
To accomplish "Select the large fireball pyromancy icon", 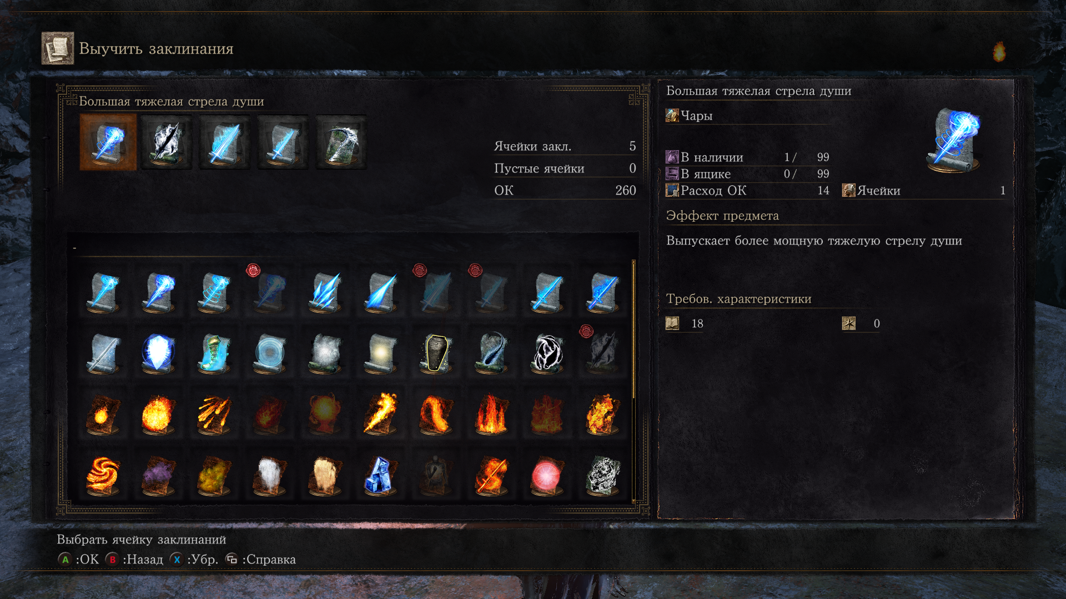I will pyautogui.click(x=158, y=414).
